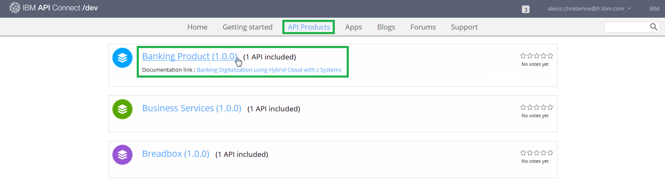
Task: Open the Getting started page
Action: pos(248,27)
